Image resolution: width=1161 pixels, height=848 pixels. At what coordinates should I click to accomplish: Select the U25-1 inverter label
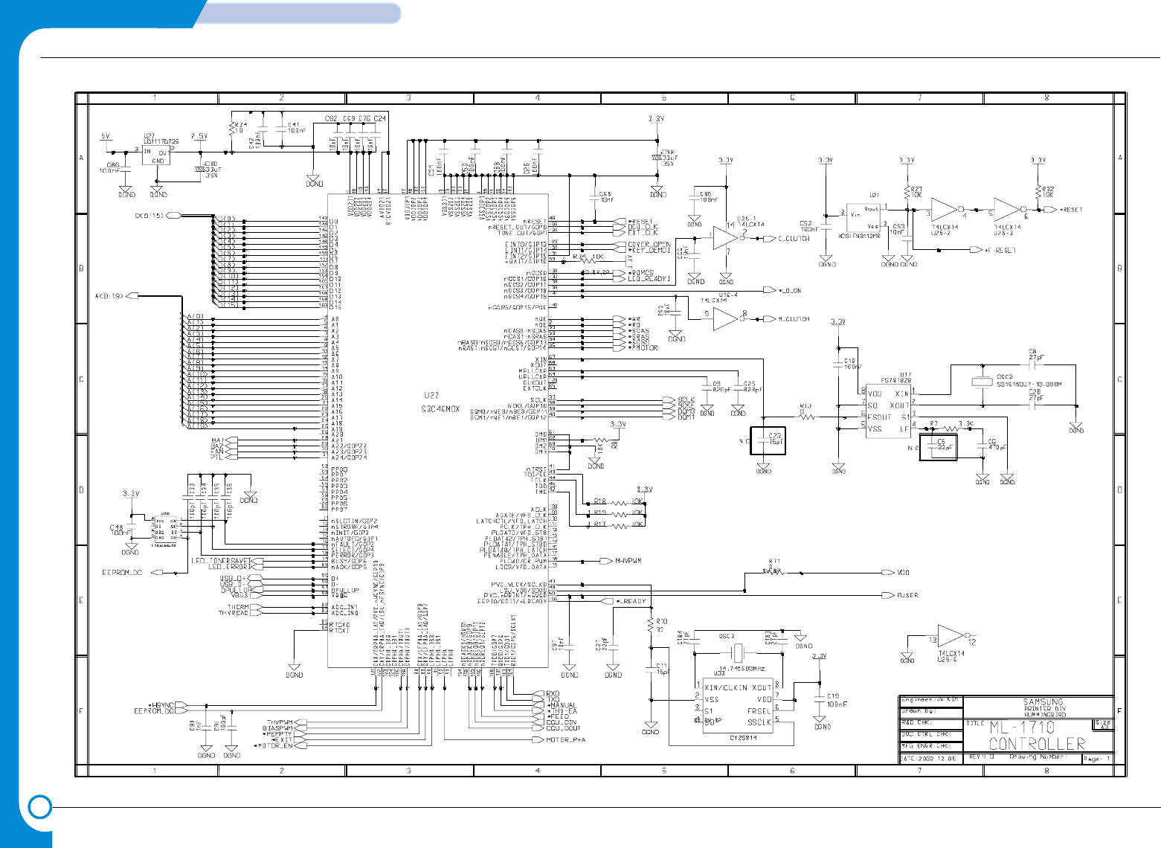(x=747, y=219)
